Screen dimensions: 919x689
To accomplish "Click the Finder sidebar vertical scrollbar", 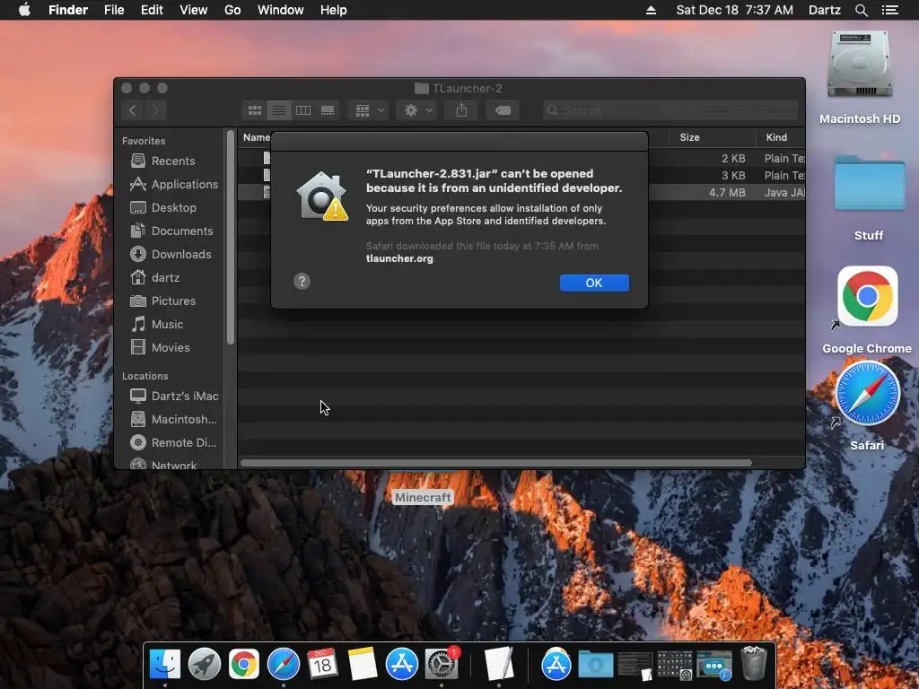I will 231,237.
